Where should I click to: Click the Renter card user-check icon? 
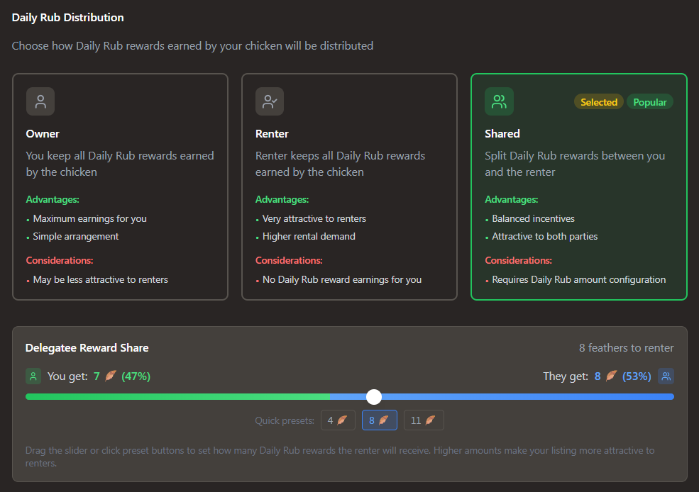(270, 101)
